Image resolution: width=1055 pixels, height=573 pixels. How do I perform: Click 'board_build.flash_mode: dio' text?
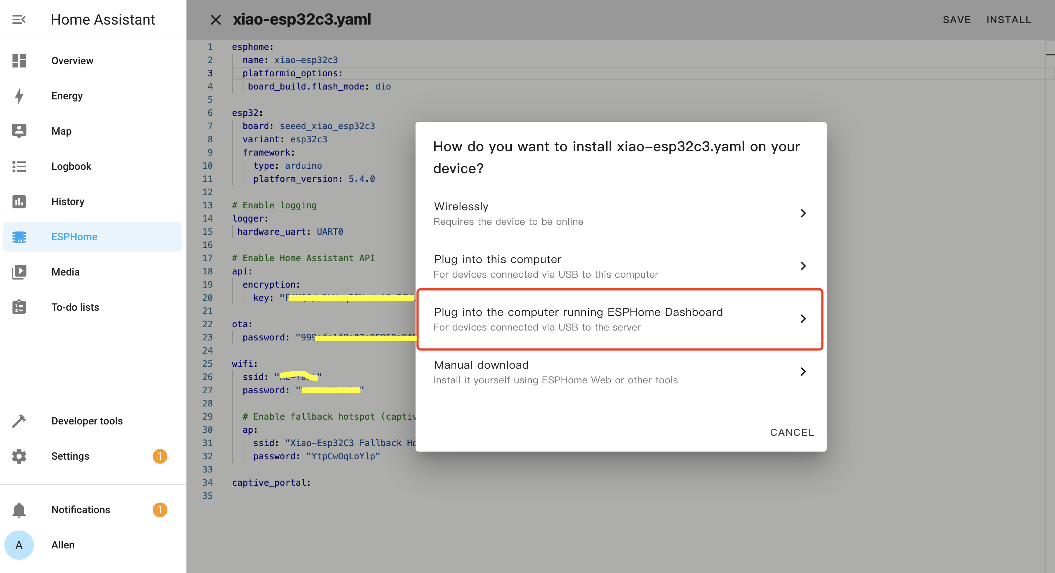[319, 86]
